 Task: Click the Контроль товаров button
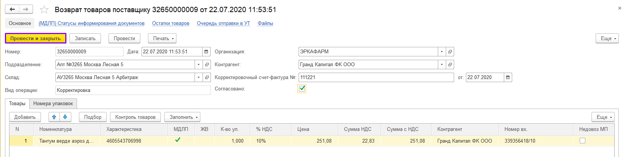135,117
